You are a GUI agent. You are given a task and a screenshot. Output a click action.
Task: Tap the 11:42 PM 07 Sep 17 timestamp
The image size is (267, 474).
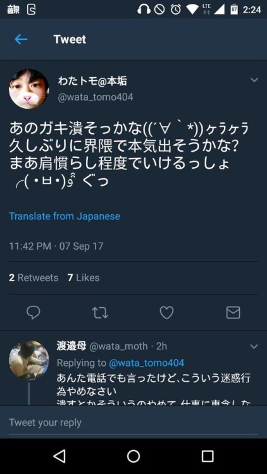56,246
